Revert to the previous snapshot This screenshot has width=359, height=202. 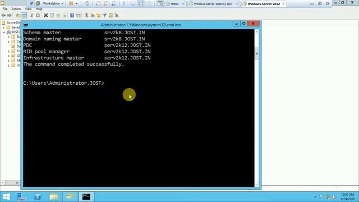(x=106, y=3)
